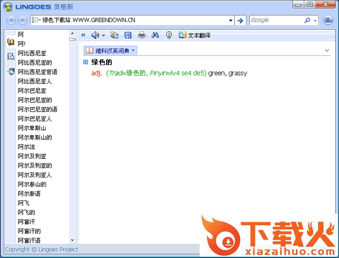The image size is (339, 258).
Task: Select 阿尔巴尼亚的 in the word list
Action: [35, 100]
